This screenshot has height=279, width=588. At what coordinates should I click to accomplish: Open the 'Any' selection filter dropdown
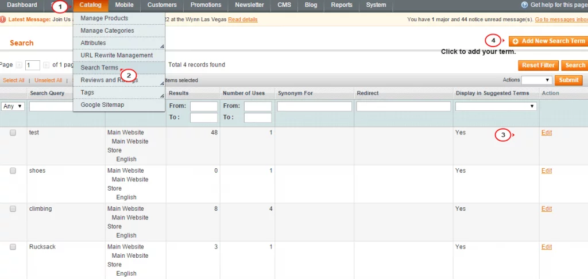[x=13, y=106]
